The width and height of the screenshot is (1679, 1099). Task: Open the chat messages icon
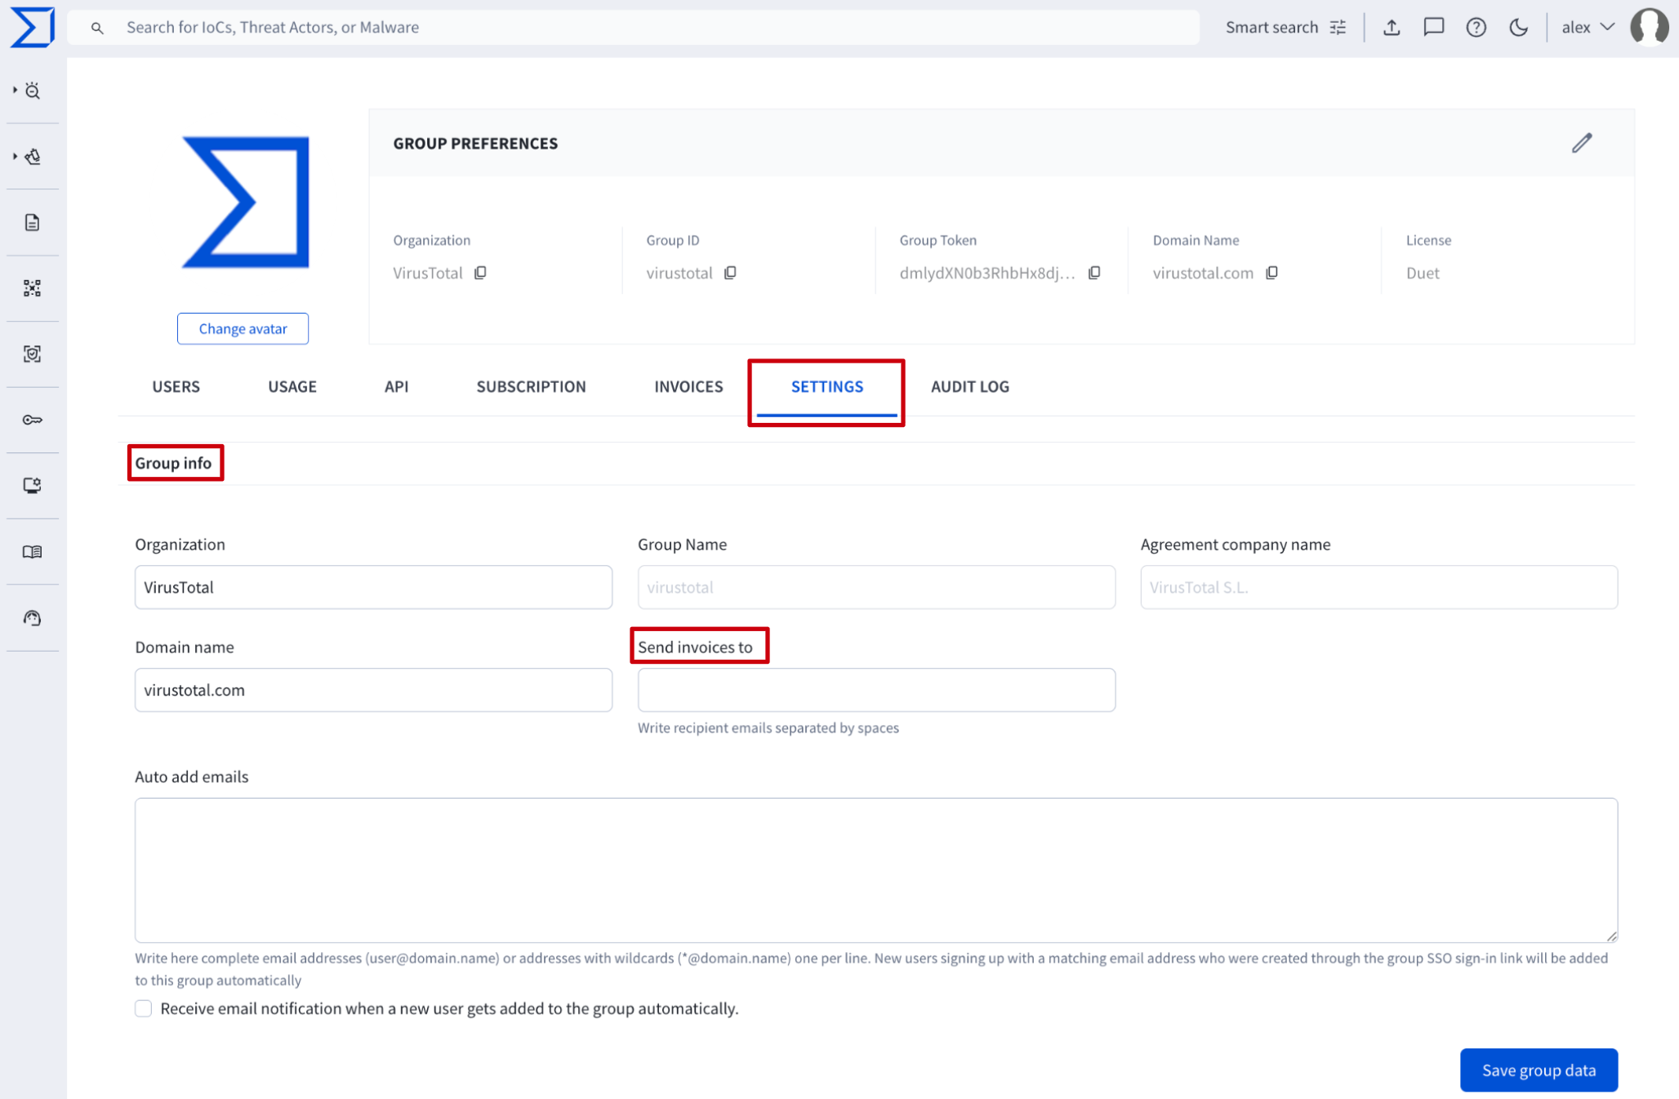pos(1433,28)
